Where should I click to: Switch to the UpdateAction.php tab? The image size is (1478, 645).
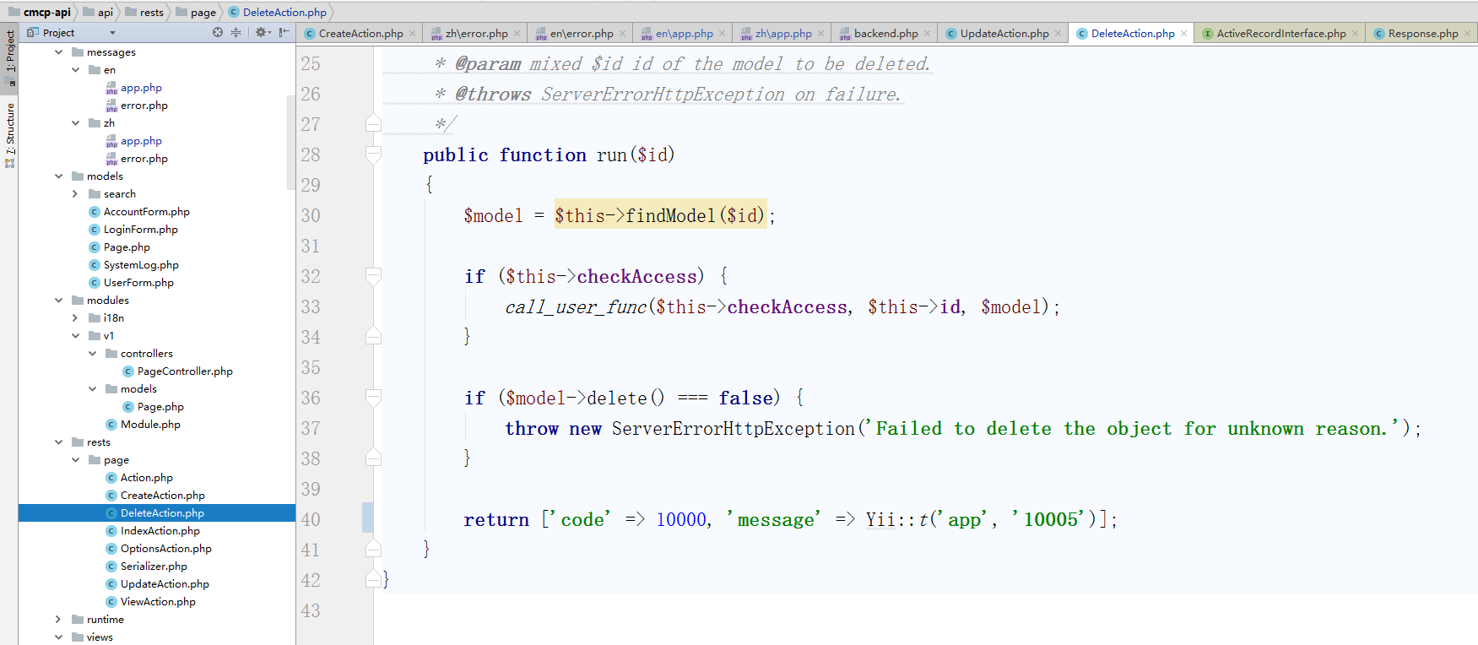(1004, 34)
